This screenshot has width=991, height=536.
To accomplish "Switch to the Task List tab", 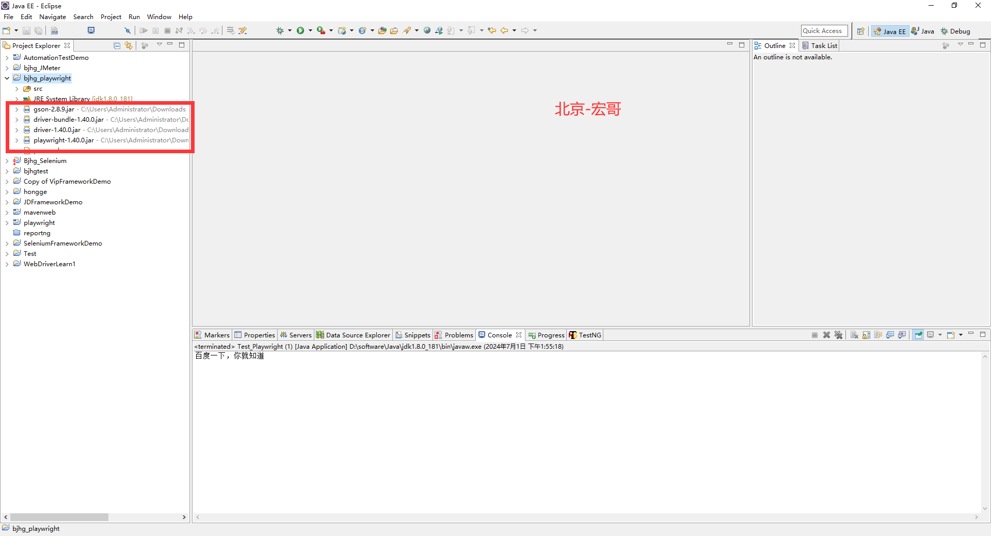I will [x=820, y=46].
